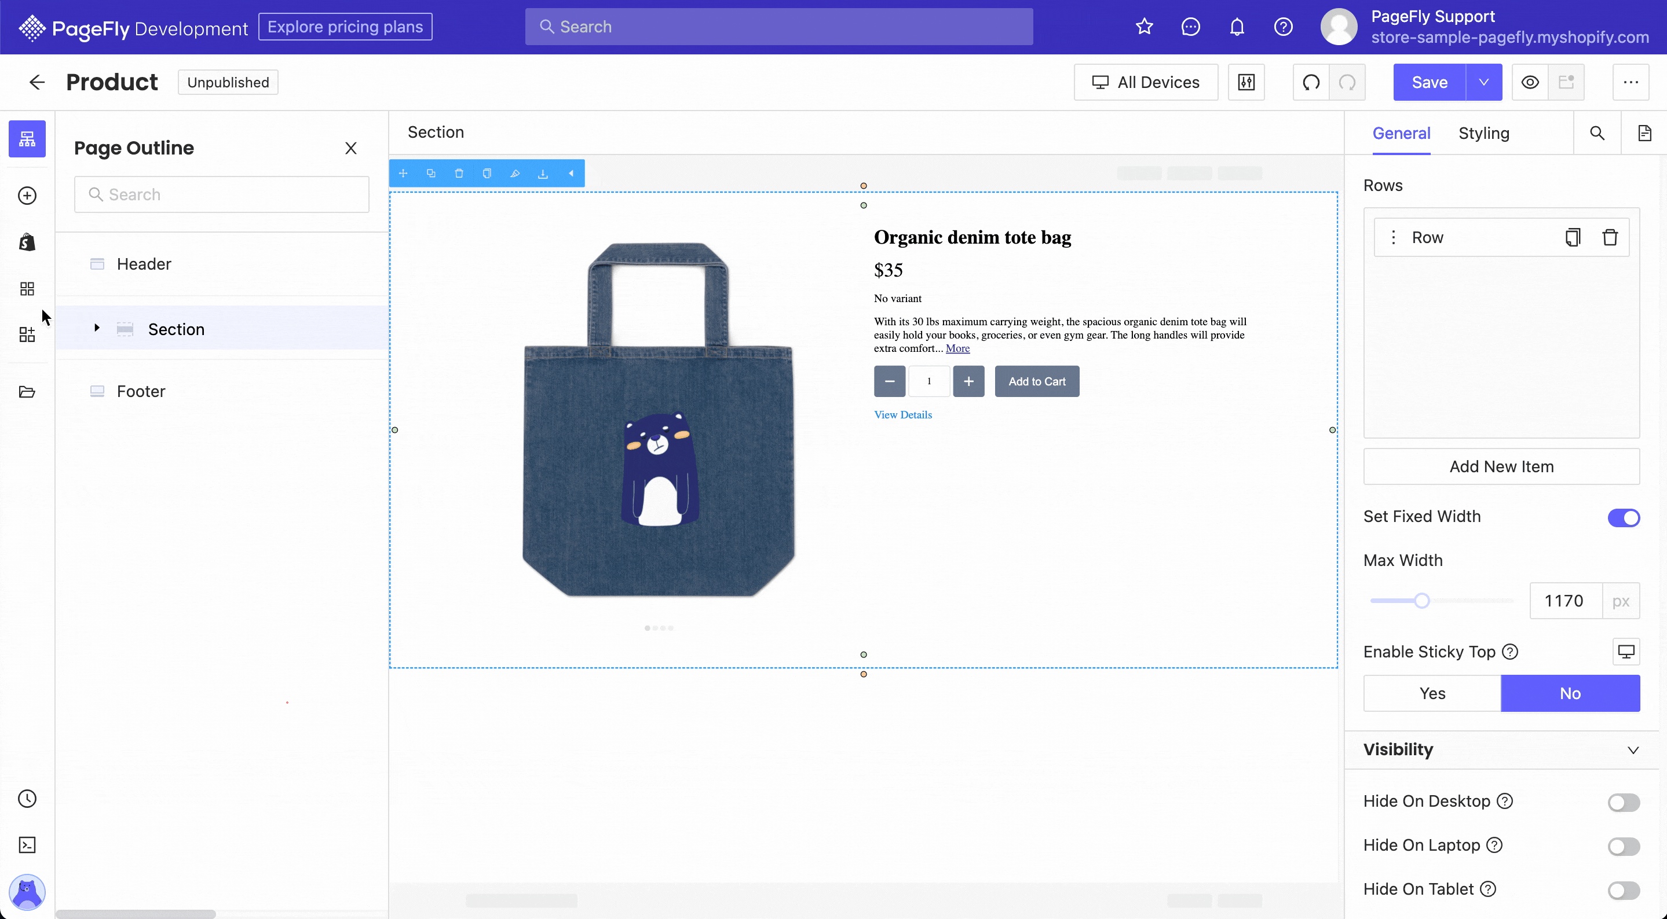Click the copy pages icon in section toolbar
The width and height of the screenshot is (1667, 919).
[487, 173]
